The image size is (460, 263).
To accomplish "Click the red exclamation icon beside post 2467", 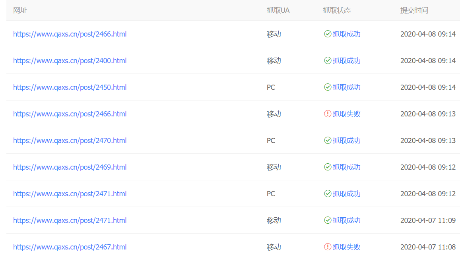I will tap(327, 247).
